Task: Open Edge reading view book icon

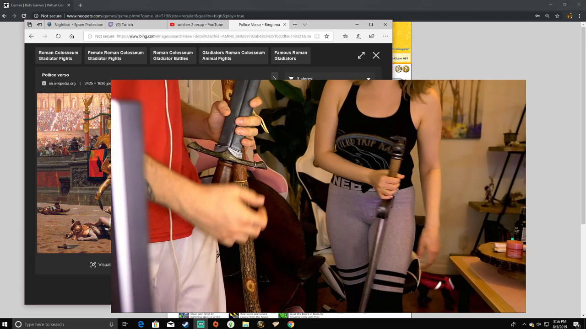Action: pyautogui.click(x=317, y=36)
